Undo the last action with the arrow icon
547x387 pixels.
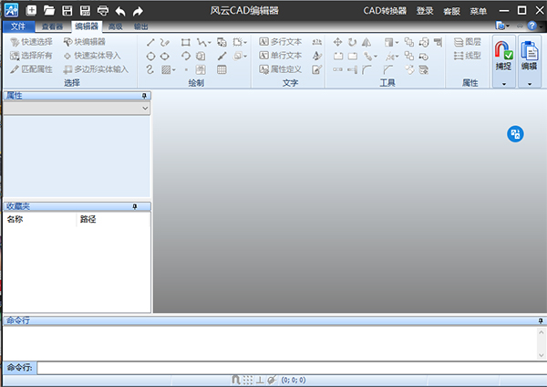120,10
